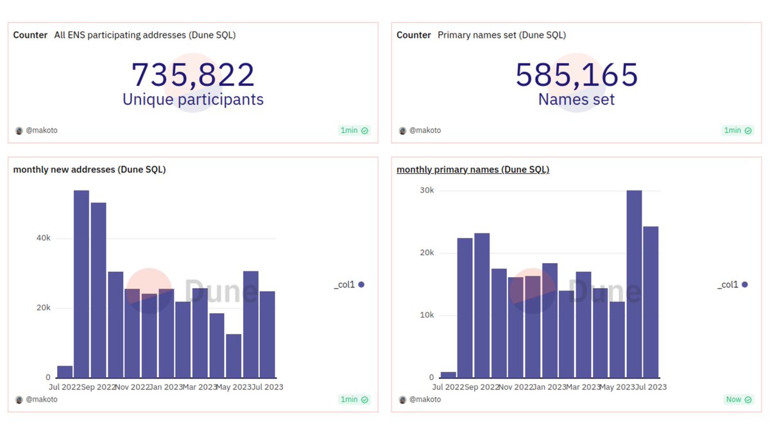Click @makoto avatar in Names set card
Image resolution: width=770 pixels, height=433 pixels.
[x=403, y=130]
